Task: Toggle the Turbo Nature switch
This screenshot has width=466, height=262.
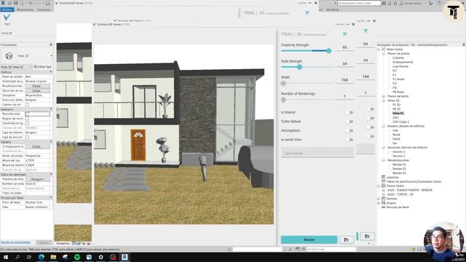Action: [349, 122]
